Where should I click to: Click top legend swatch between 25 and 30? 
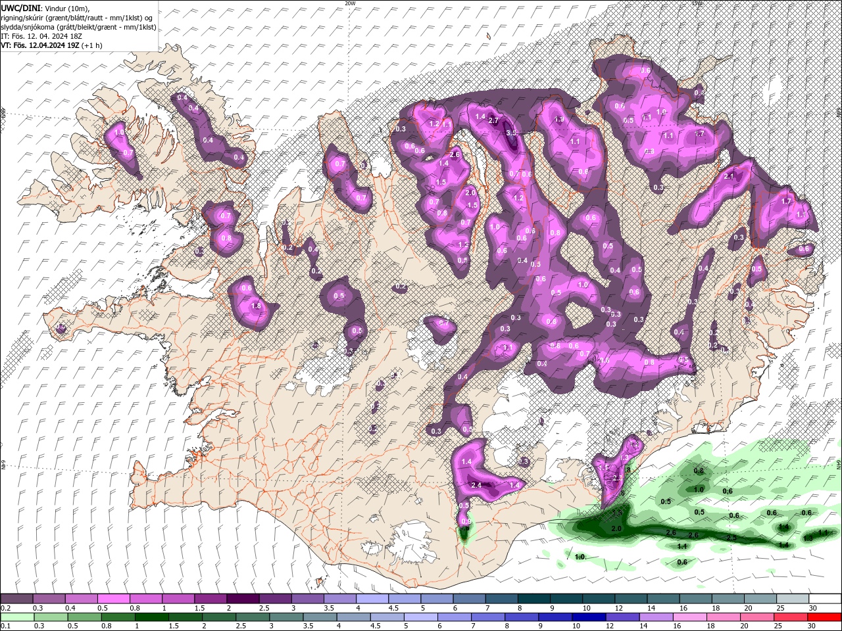tap(793, 599)
